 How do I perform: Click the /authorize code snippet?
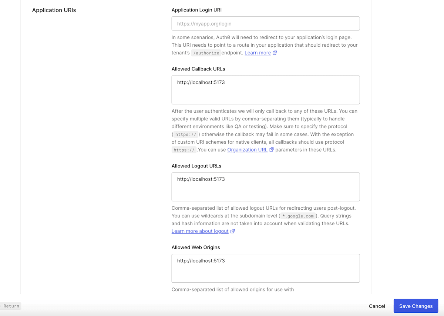click(x=206, y=53)
